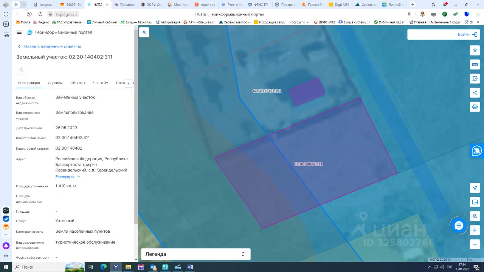Go back in browser history

(18, 14)
